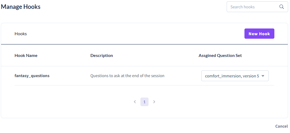Focus the Search hooks field

click(x=257, y=7)
